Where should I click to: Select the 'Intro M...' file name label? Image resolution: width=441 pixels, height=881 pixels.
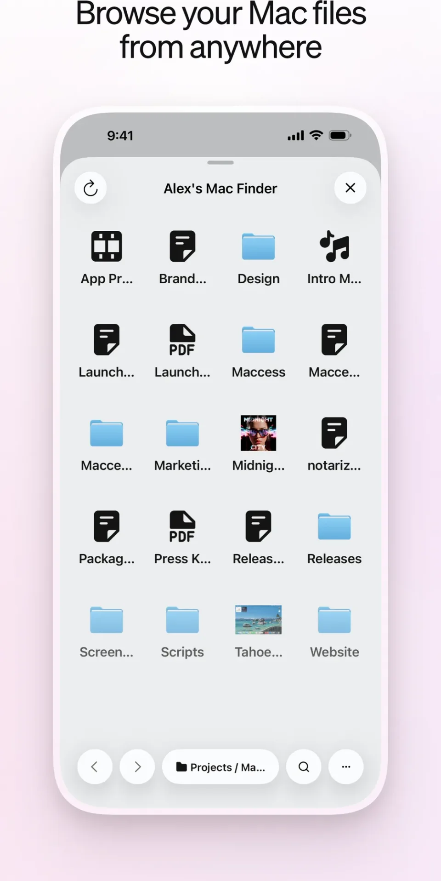click(334, 279)
